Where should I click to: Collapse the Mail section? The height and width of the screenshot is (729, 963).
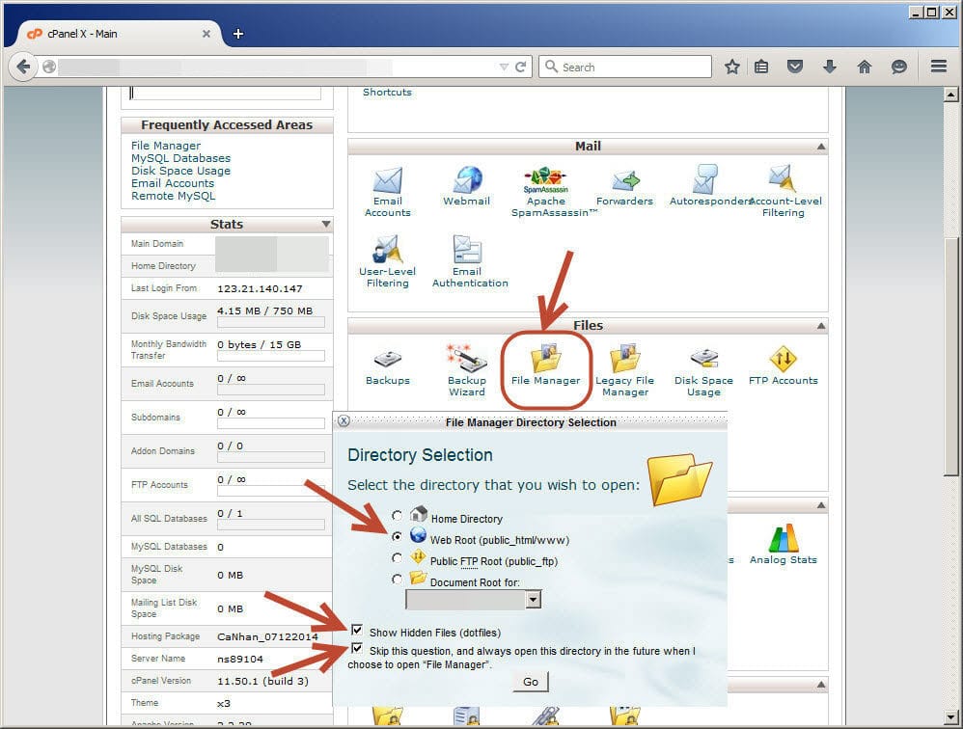820,147
